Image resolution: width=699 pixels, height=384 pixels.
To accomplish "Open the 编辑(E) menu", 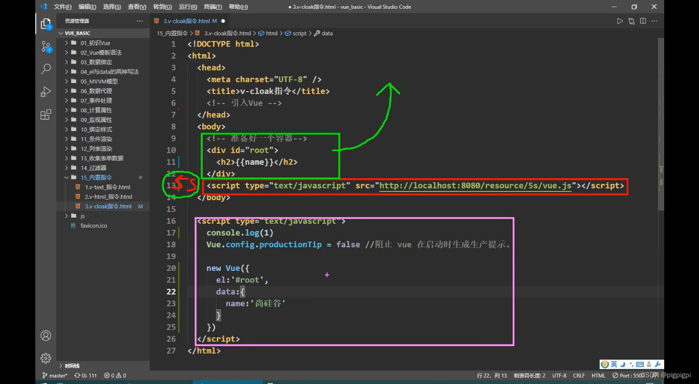I will click(87, 7).
